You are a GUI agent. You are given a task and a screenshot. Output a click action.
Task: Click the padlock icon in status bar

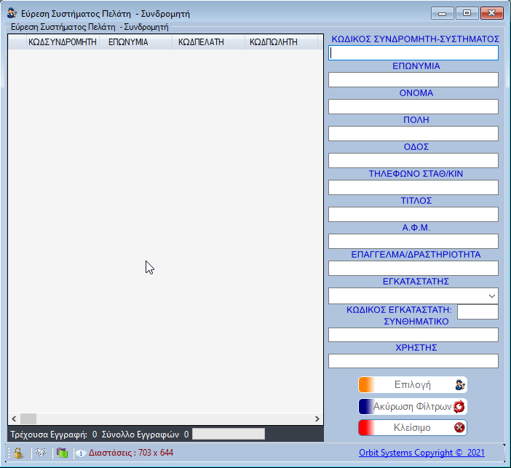pyautogui.click(x=18, y=453)
